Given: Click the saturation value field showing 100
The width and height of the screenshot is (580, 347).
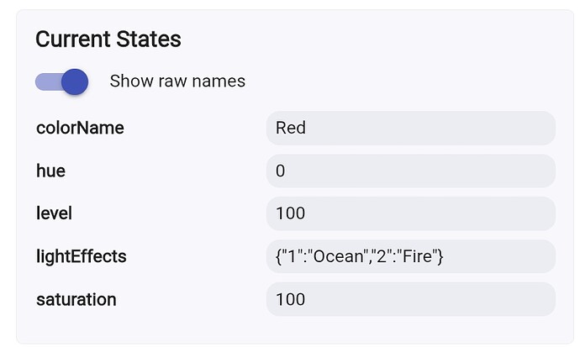Looking at the screenshot, I should click(410, 299).
